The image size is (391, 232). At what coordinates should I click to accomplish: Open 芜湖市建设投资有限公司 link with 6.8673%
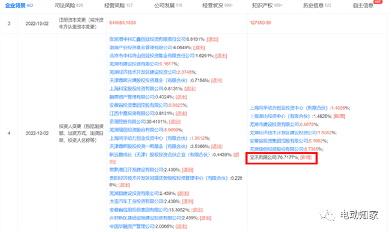click(275, 124)
